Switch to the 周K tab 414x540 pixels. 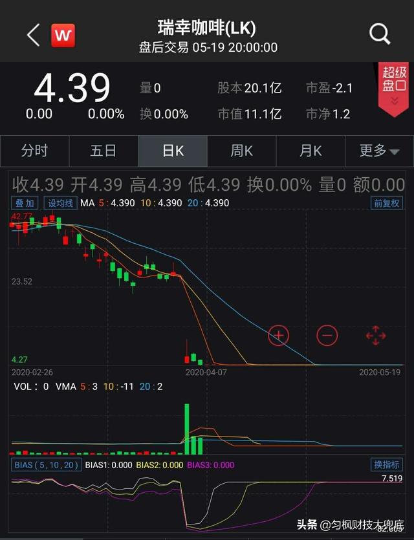pyautogui.click(x=241, y=151)
